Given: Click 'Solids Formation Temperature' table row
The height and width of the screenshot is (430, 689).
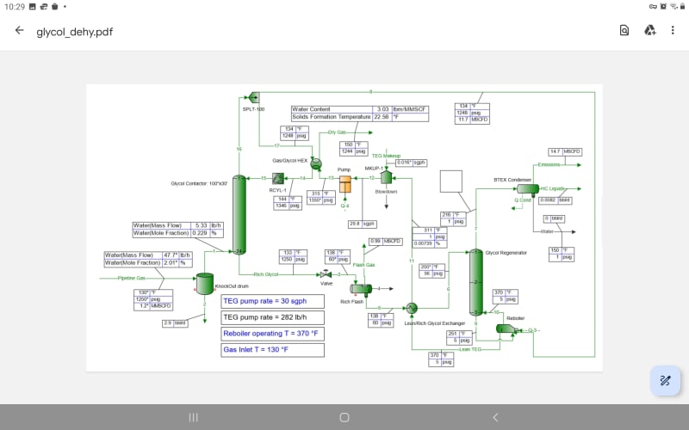Looking at the screenshot, I should tap(360, 117).
